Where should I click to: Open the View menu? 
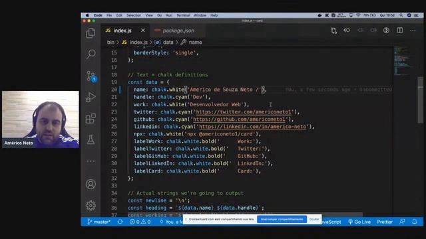tap(149, 15)
